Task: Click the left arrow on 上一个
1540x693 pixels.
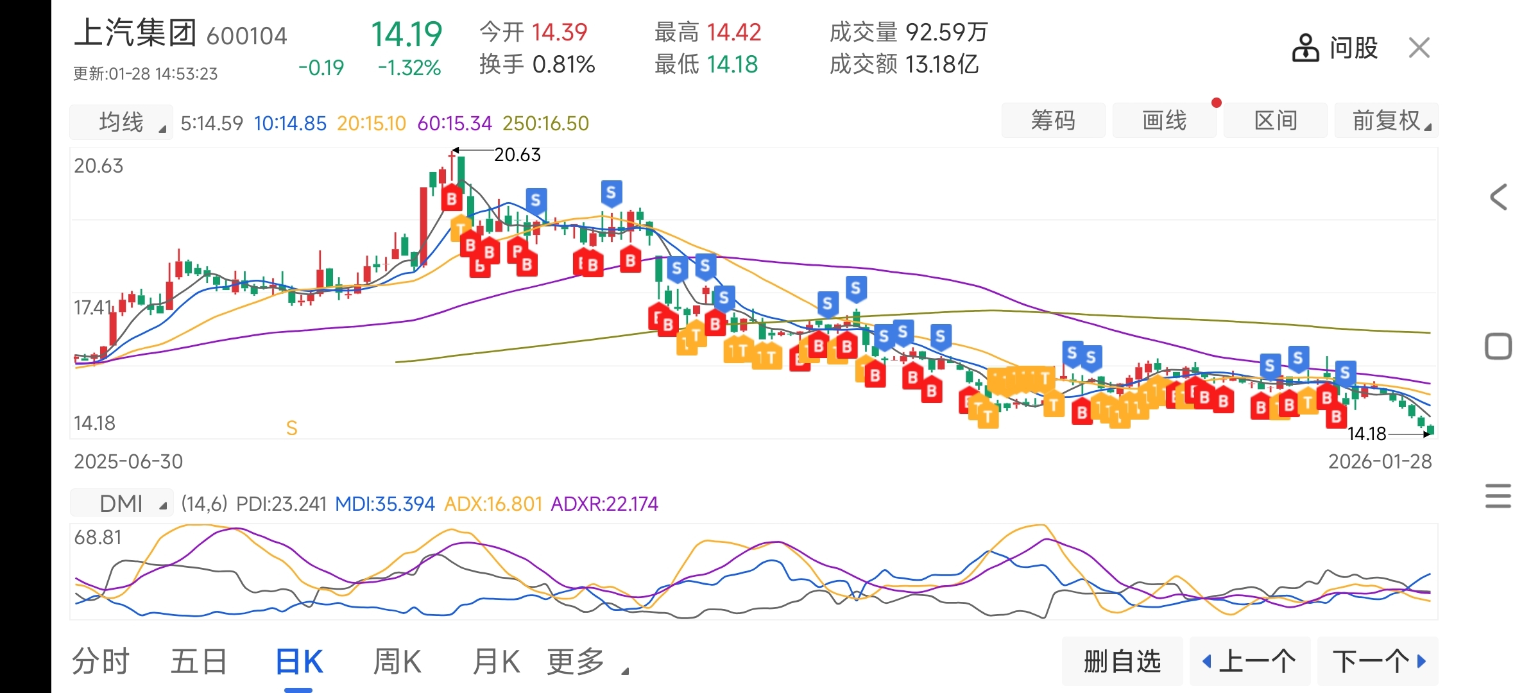Action: [x=1207, y=662]
